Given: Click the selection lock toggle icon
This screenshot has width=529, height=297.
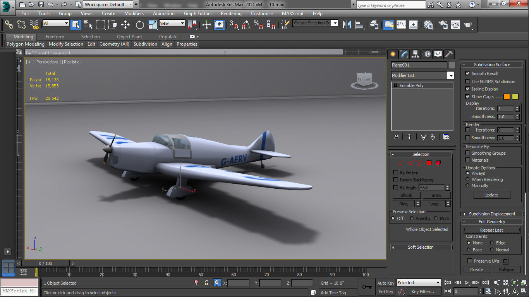Looking at the screenshot, I should pyautogui.click(x=207, y=283).
